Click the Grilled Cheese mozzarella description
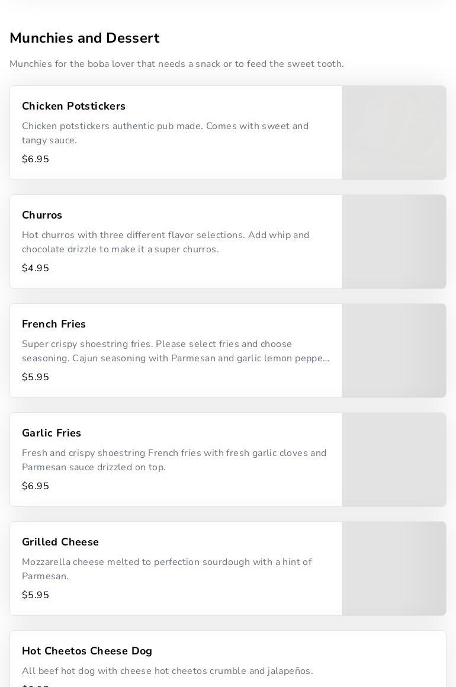 pyautogui.click(x=166, y=569)
